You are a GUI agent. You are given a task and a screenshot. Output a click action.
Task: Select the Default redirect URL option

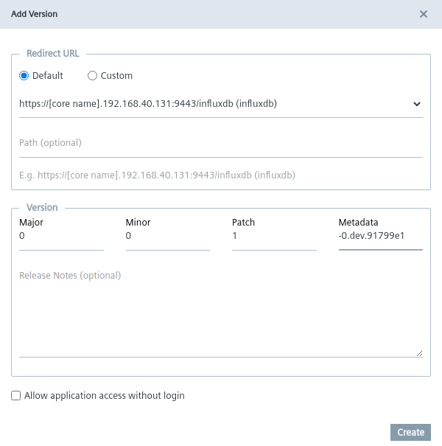click(24, 75)
